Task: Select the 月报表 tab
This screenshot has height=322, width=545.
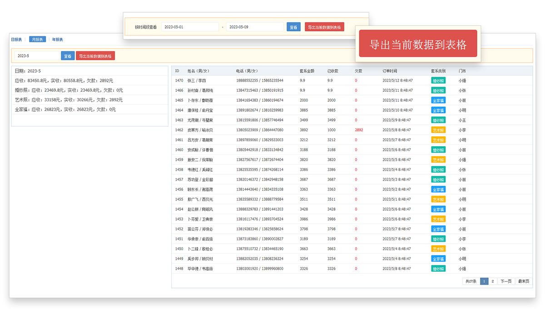Action: click(37, 40)
